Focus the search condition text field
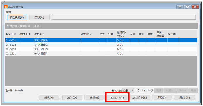Viewport: 203px width, 106px height. tap(124, 17)
